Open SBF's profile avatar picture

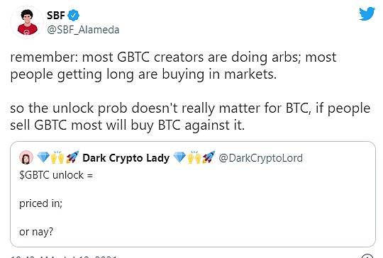(x=27, y=22)
